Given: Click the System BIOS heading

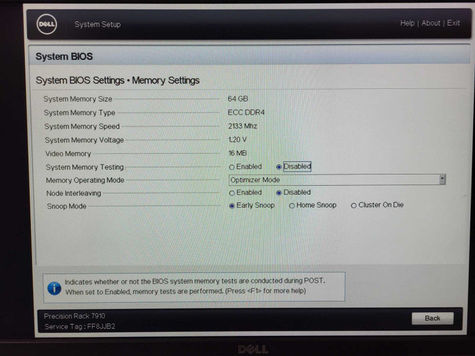Looking at the screenshot, I should (x=64, y=56).
